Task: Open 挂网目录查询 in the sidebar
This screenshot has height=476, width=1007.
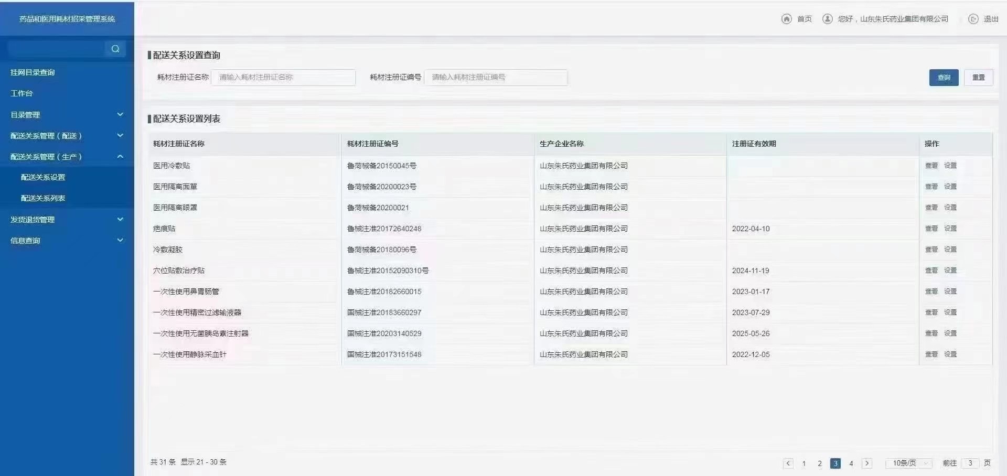Action: tap(33, 72)
